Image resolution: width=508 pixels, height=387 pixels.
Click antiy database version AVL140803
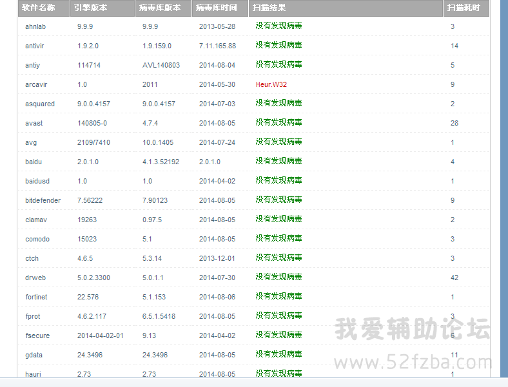click(x=161, y=66)
